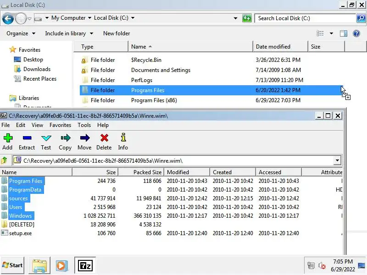367x275 pixels.
Task: Click the 7-Zip taskbar button
Action: 85,266
